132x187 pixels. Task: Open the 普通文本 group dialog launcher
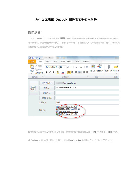click(88, 77)
